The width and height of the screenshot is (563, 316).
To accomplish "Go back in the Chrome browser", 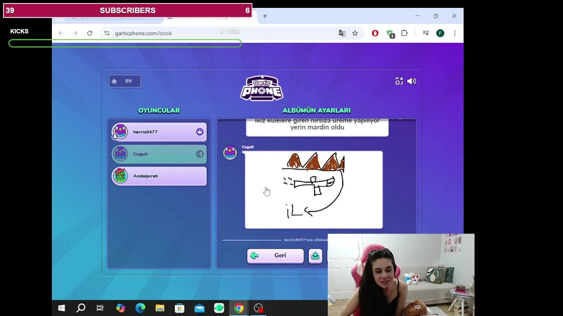I will [x=61, y=33].
